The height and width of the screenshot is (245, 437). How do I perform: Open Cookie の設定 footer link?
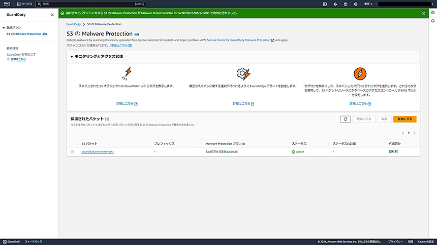[x=426, y=241]
